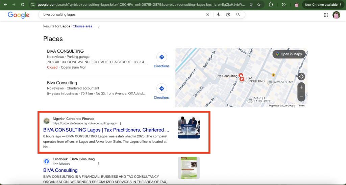The height and width of the screenshot is (185, 346).
Task: Clear the search box with the X icon
Action: pos(208,15)
